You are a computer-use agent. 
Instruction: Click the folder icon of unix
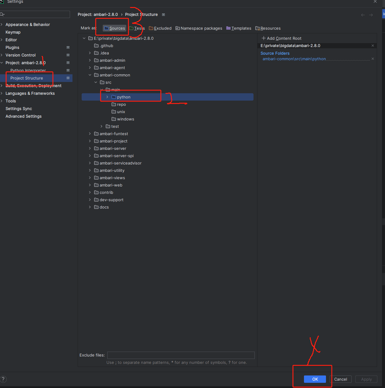click(114, 112)
